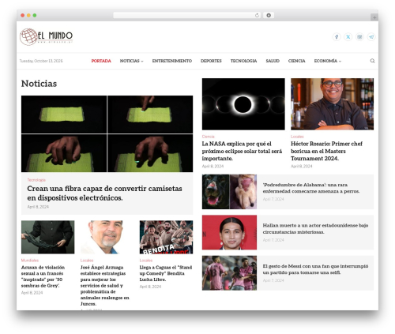Open the Tecnologia menu item

243,61
